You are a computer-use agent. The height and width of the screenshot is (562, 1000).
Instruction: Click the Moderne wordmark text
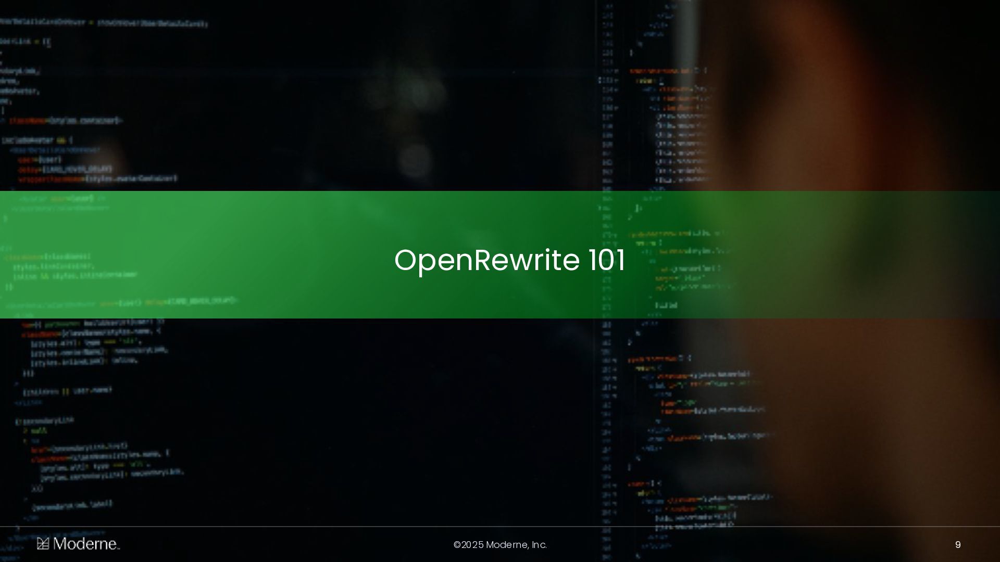86,544
